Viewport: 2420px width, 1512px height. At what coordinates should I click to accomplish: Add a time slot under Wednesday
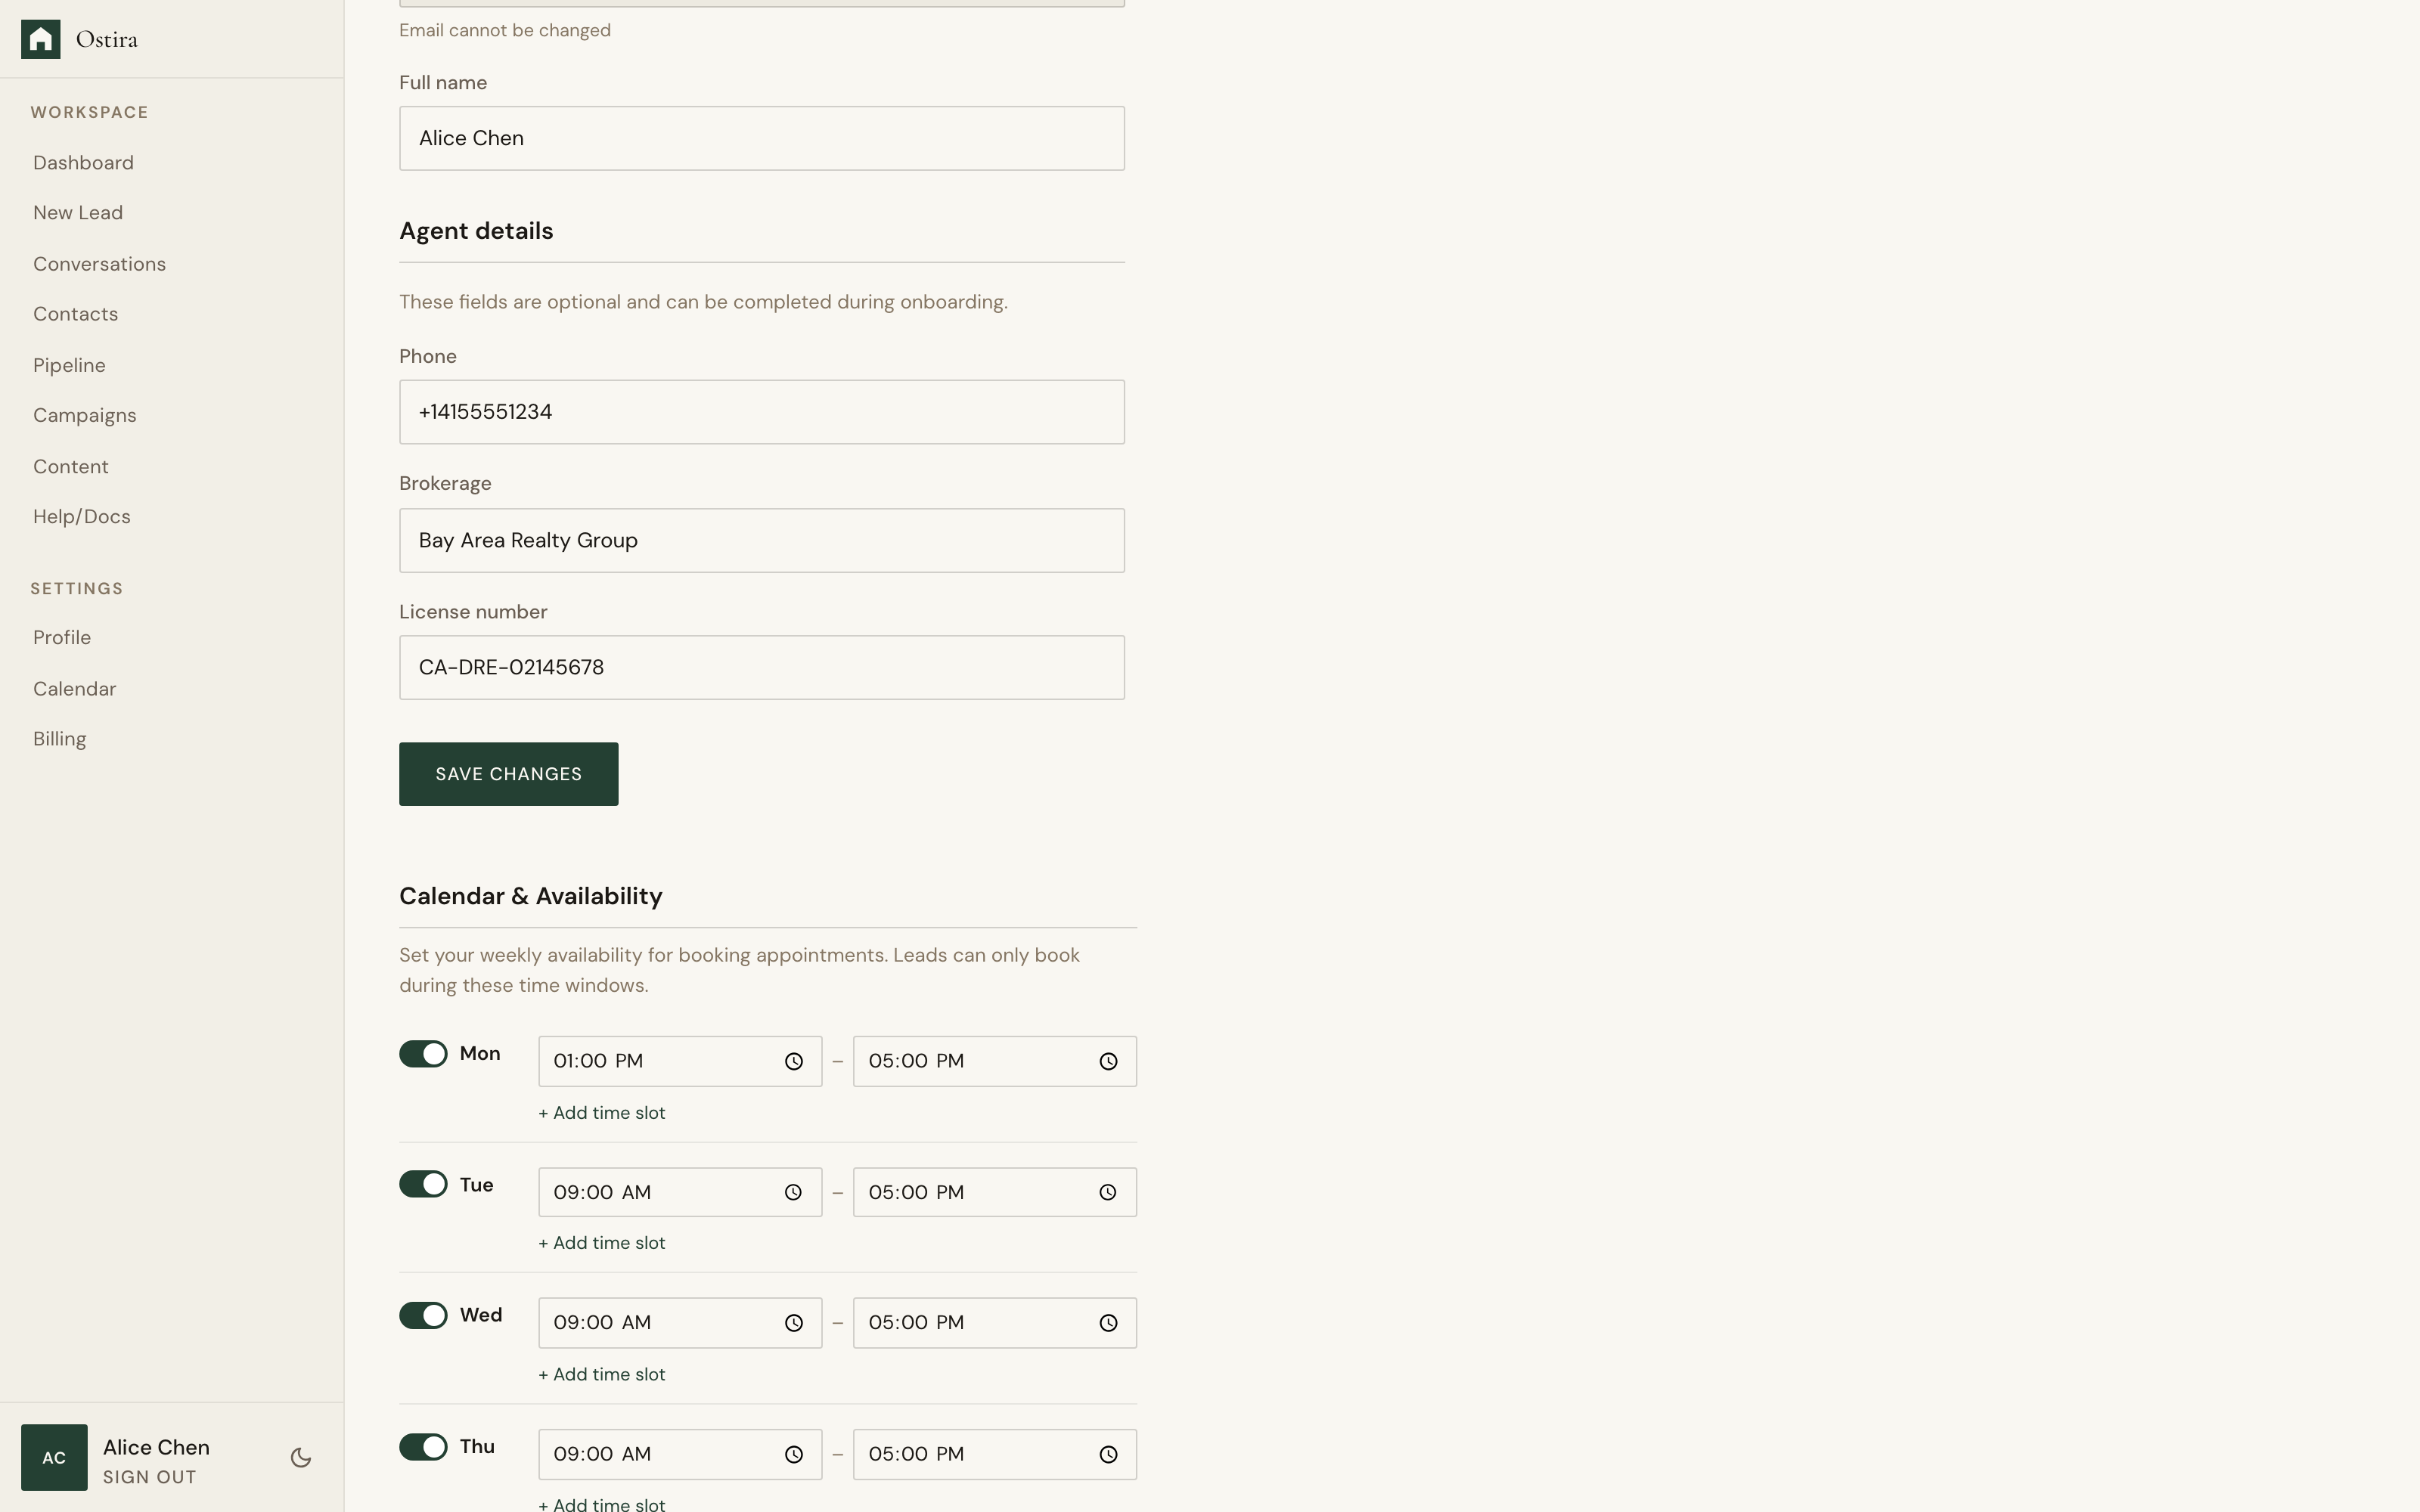tap(601, 1374)
